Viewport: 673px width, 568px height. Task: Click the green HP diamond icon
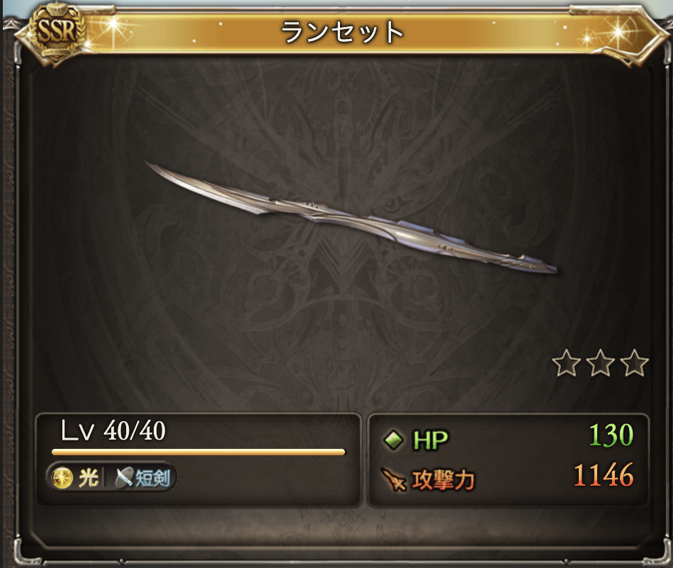pos(393,440)
